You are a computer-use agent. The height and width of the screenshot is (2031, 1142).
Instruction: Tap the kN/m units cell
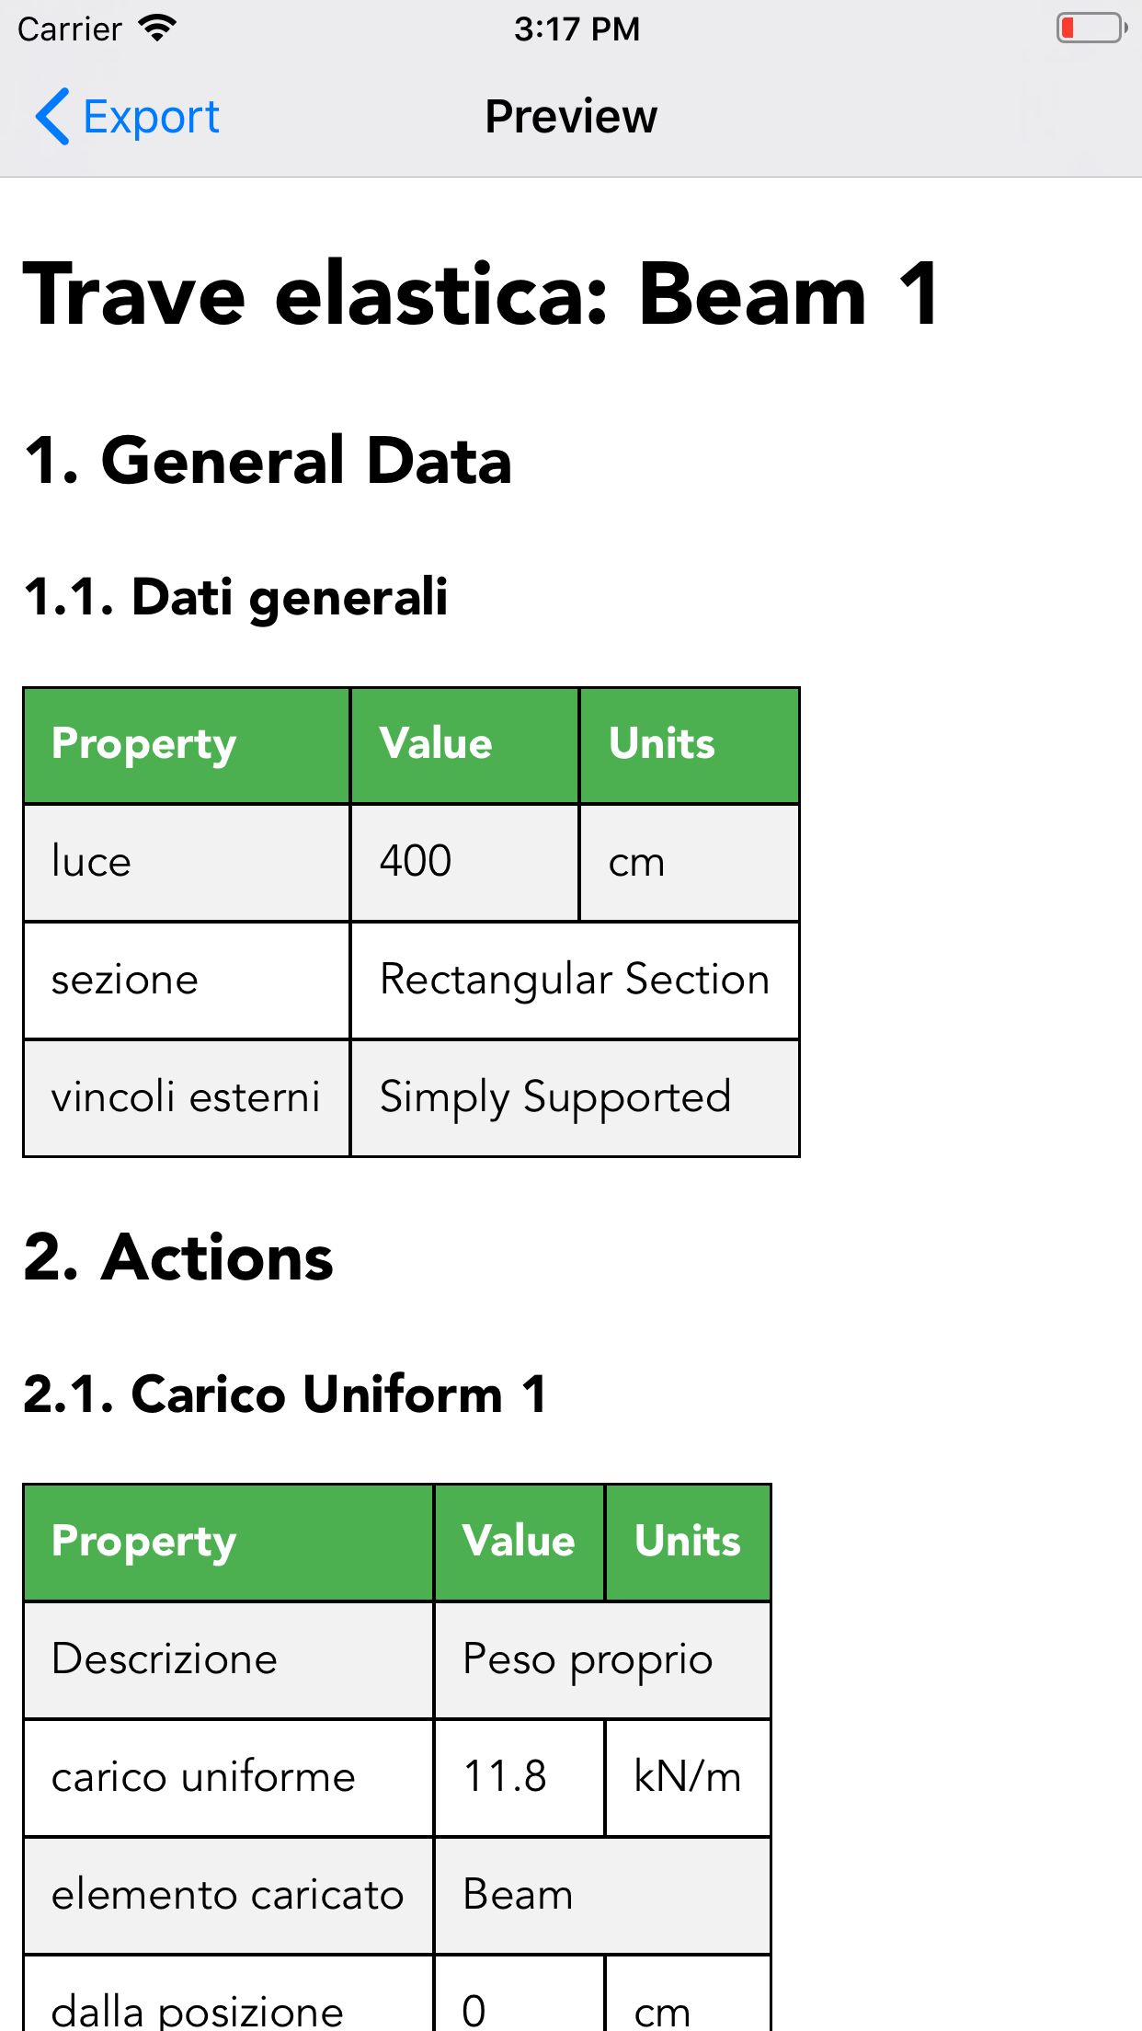point(687,1777)
